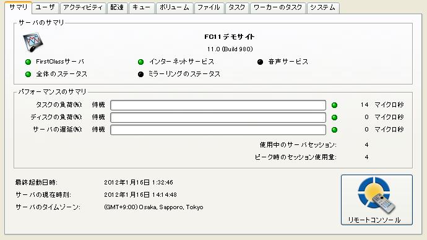Viewport: 427px width, 240px height.
Task: Click the 音声サービス black status light
Action: pyautogui.click(x=260, y=62)
